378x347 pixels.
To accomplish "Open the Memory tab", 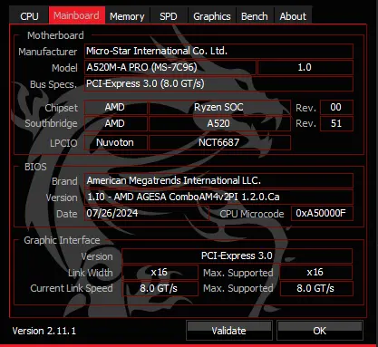I will click(127, 16).
